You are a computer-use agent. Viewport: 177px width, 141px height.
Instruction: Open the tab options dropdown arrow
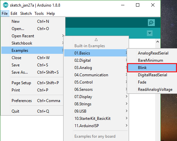(150, 33)
